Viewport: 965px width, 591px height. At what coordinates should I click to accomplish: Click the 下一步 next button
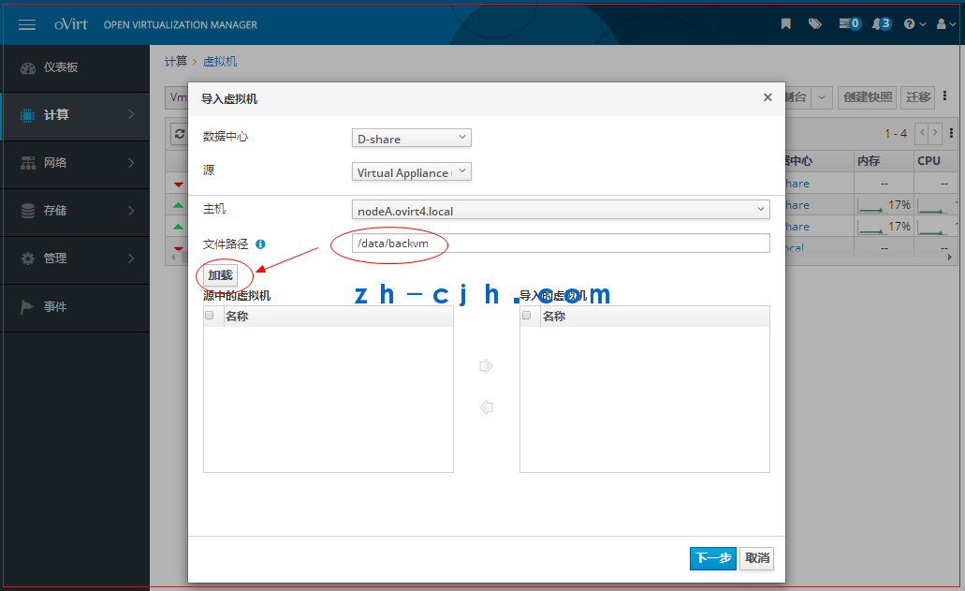pos(712,558)
